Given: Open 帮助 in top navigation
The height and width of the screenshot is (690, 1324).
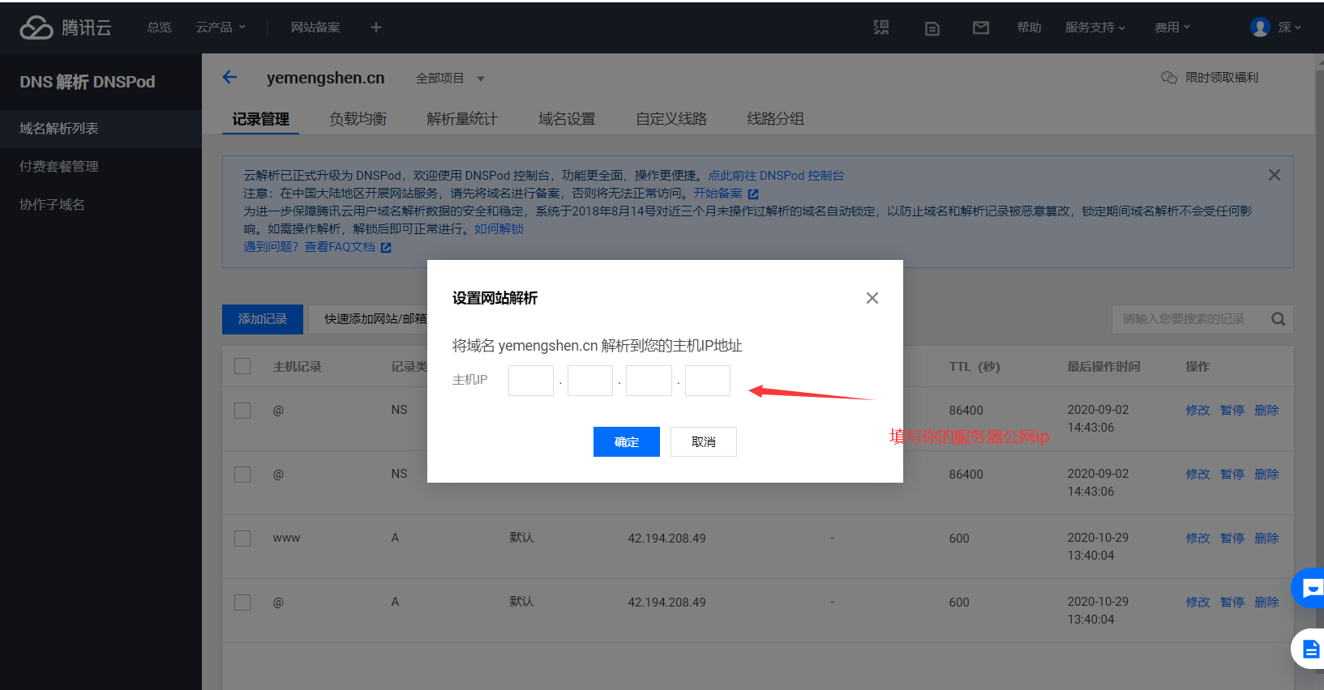Looking at the screenshot, I should (x=1029, y=28).
